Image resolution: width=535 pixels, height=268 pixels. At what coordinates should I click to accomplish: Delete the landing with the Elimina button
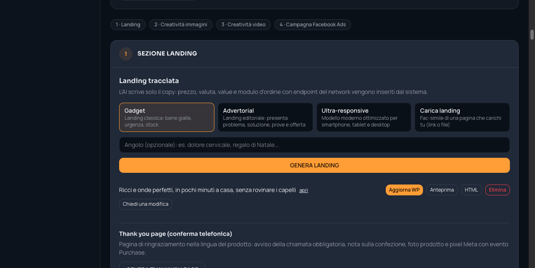[x=497, y=190]
